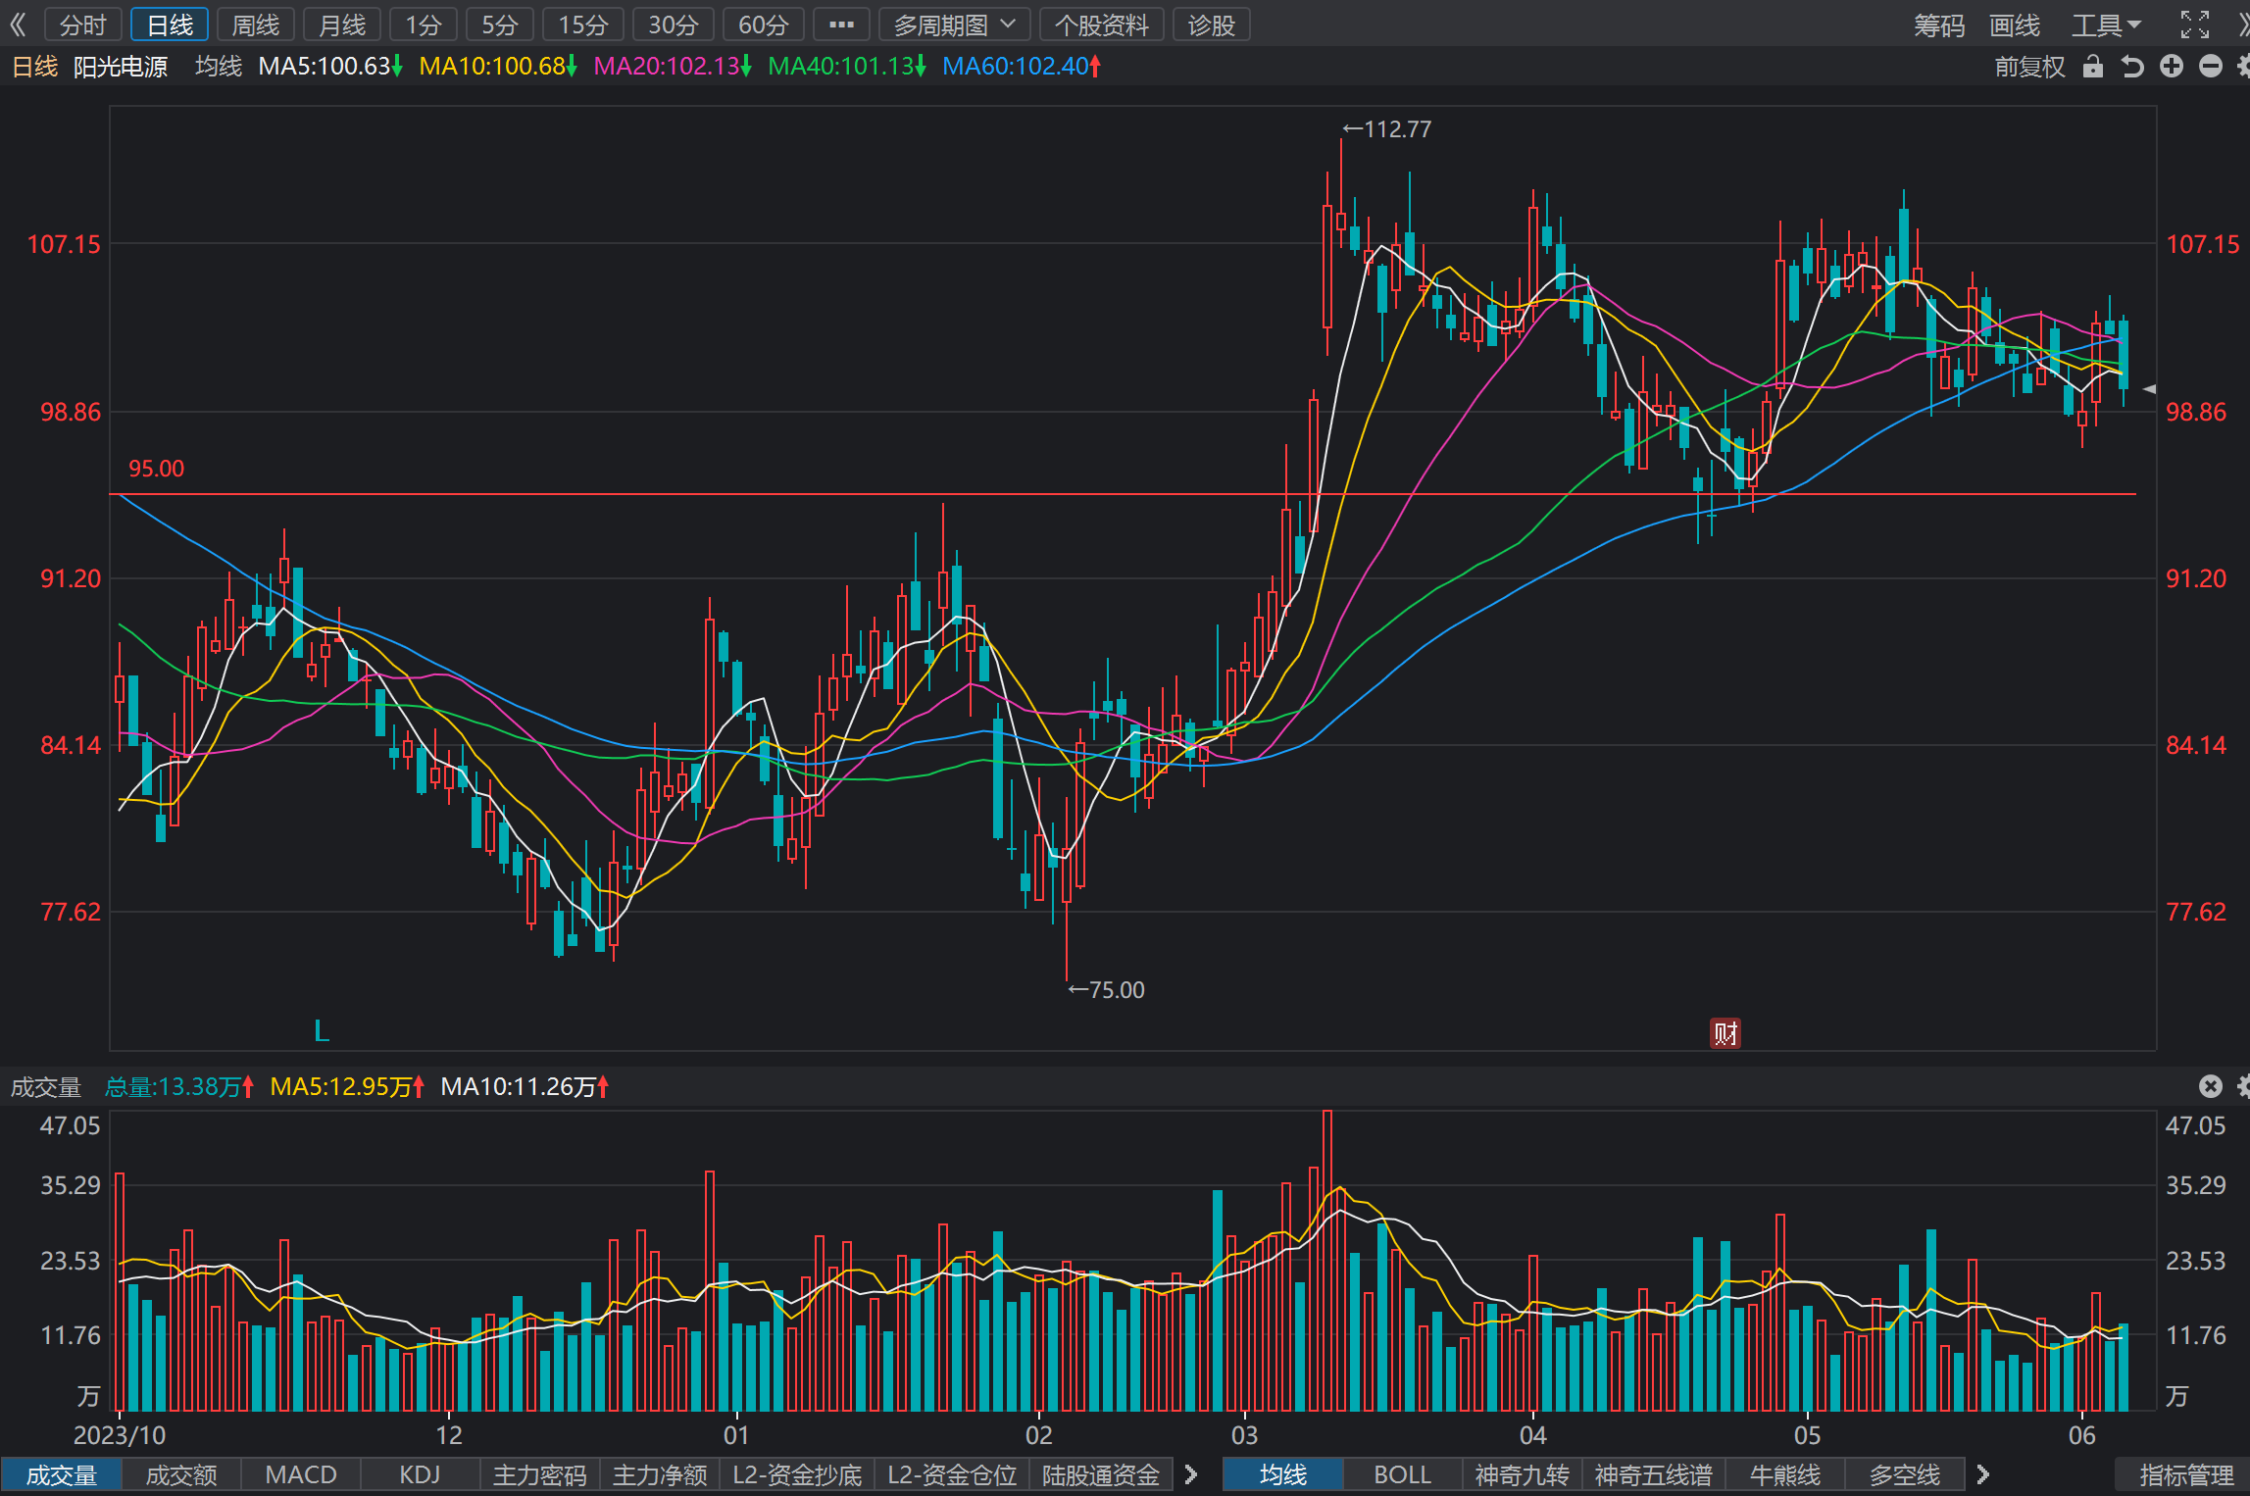Click MA60:102.40 blue indicator value

point(1022,67)
